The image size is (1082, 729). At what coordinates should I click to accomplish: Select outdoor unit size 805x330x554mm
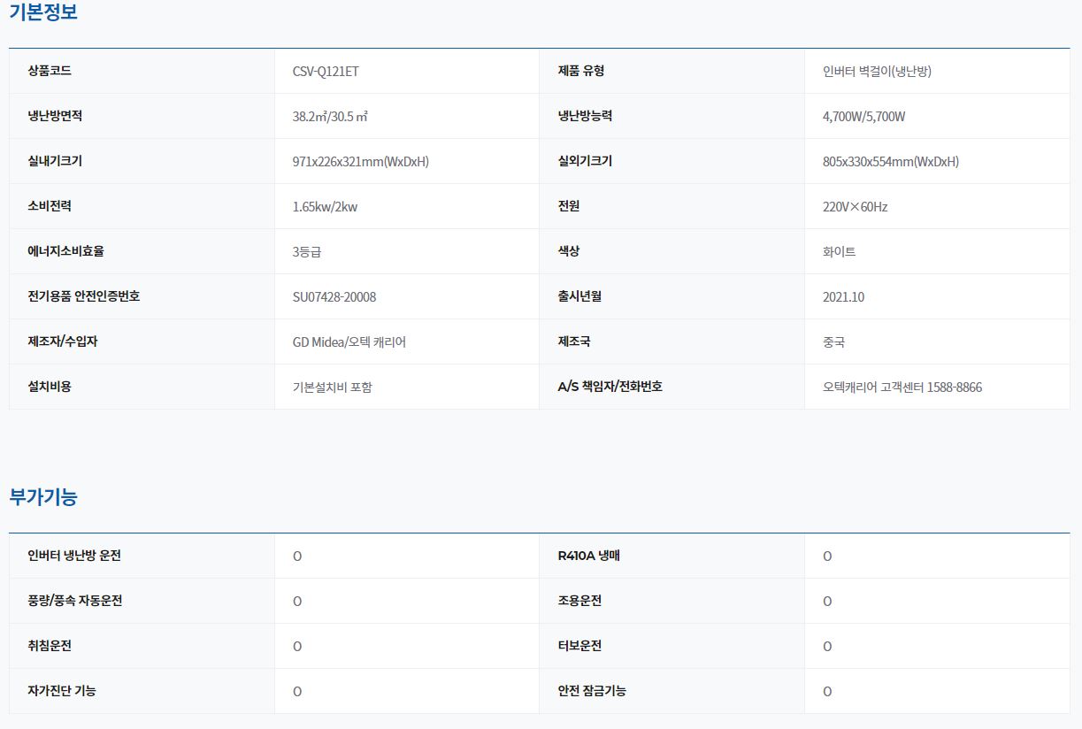[890, 162]
